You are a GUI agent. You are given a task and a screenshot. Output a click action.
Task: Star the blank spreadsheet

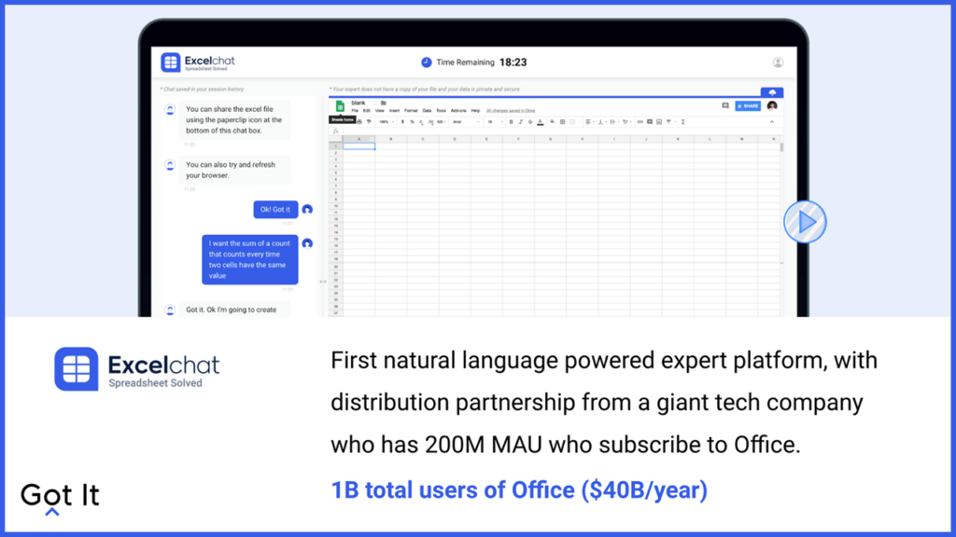[375, 103]
